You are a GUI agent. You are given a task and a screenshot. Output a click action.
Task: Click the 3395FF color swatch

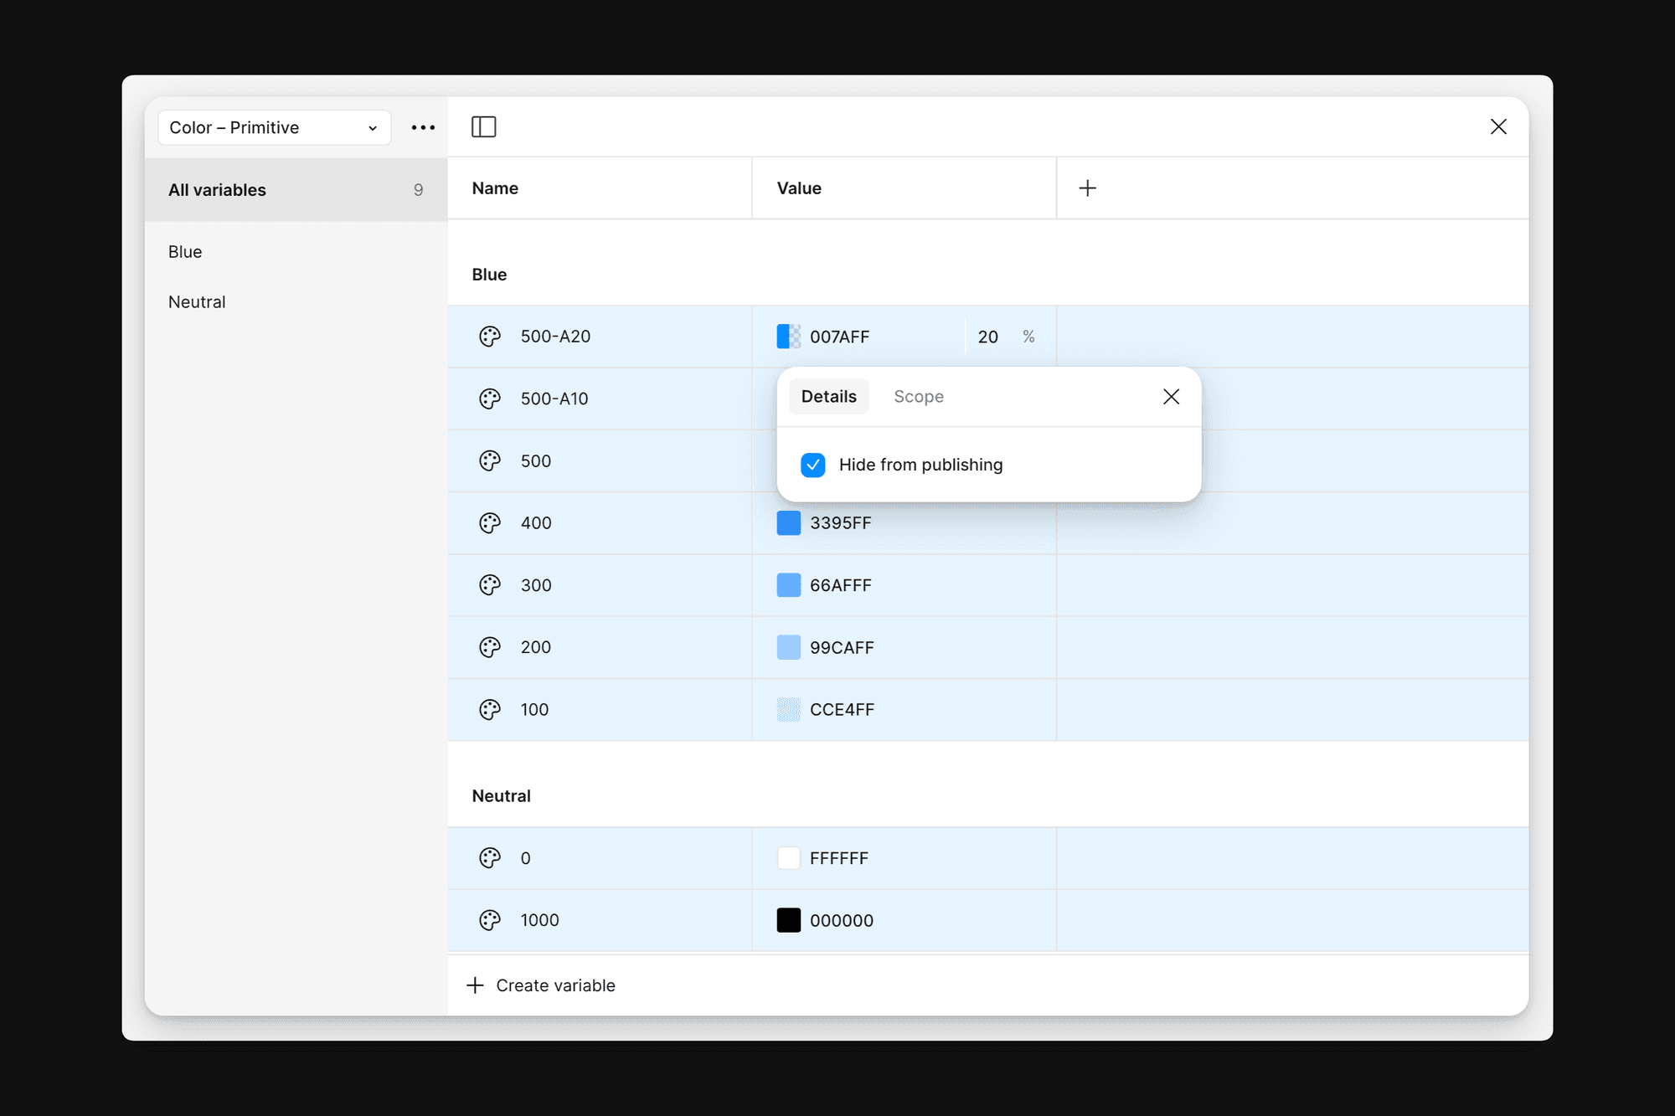click(x=788, y=523)
